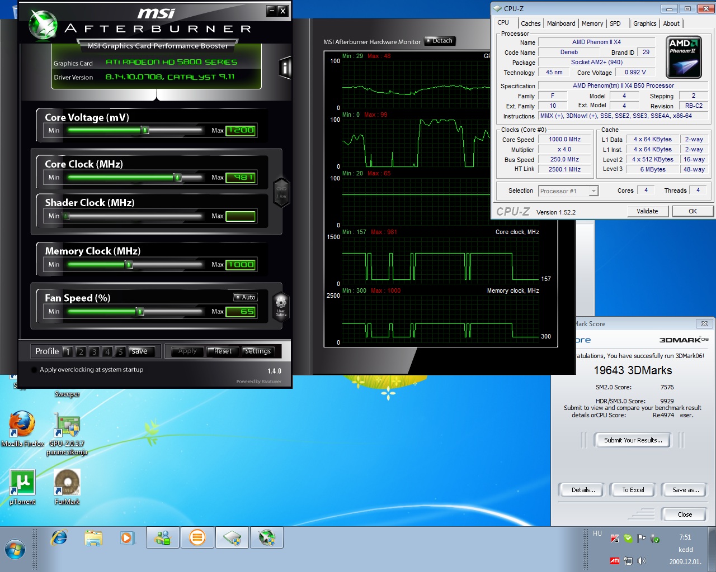The width and height of the screenshot is (716, 572).
Task: Click OK in CPU-Z
Action: (x=693, y=211)
